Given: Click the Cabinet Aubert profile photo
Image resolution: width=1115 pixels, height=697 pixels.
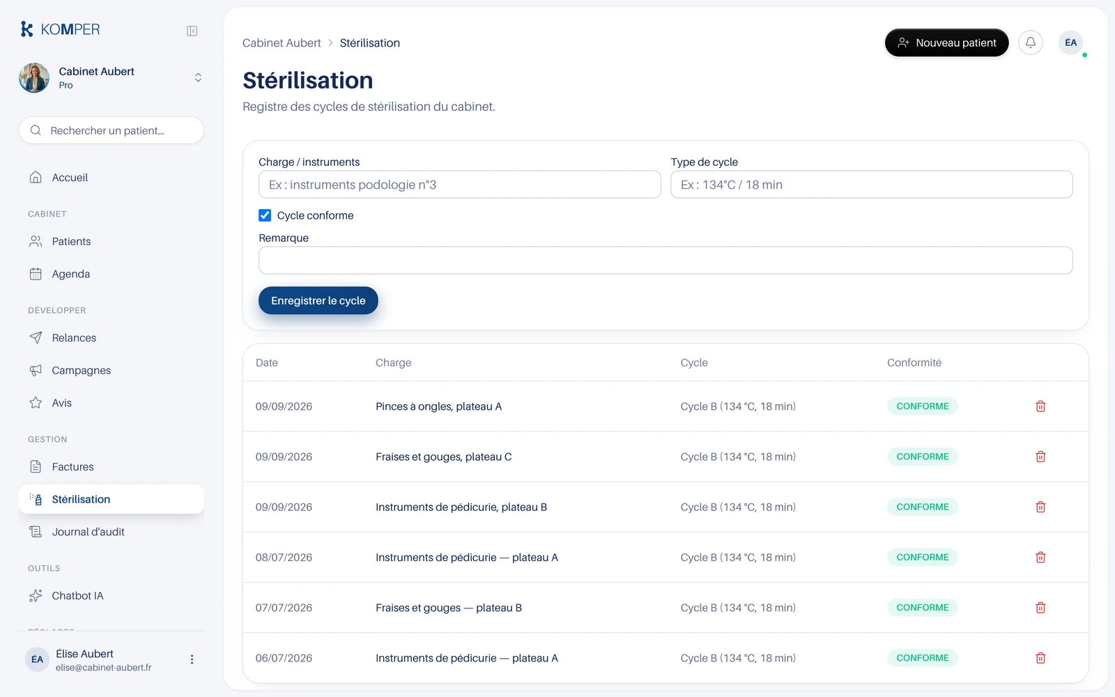Looking at the screenshot, I should click(x=34, y=77).
